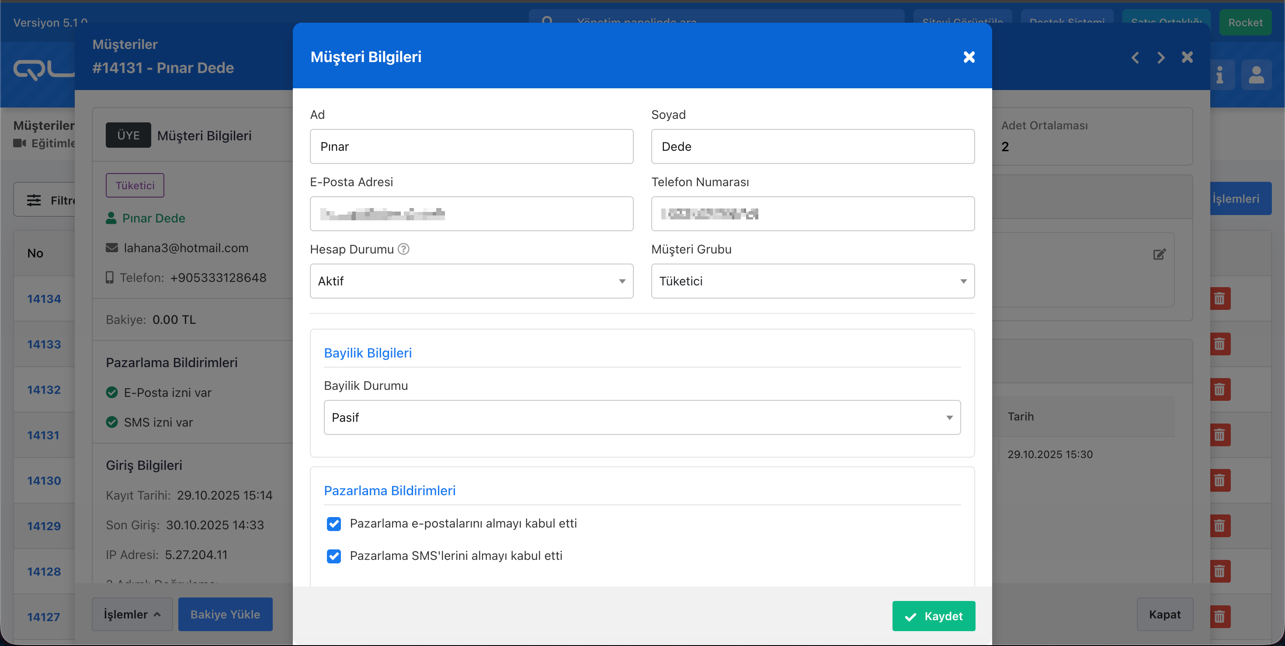
Task: Click the edit pencil icon on right panel
Action: pyautogui.click(x=1159, y=254)
